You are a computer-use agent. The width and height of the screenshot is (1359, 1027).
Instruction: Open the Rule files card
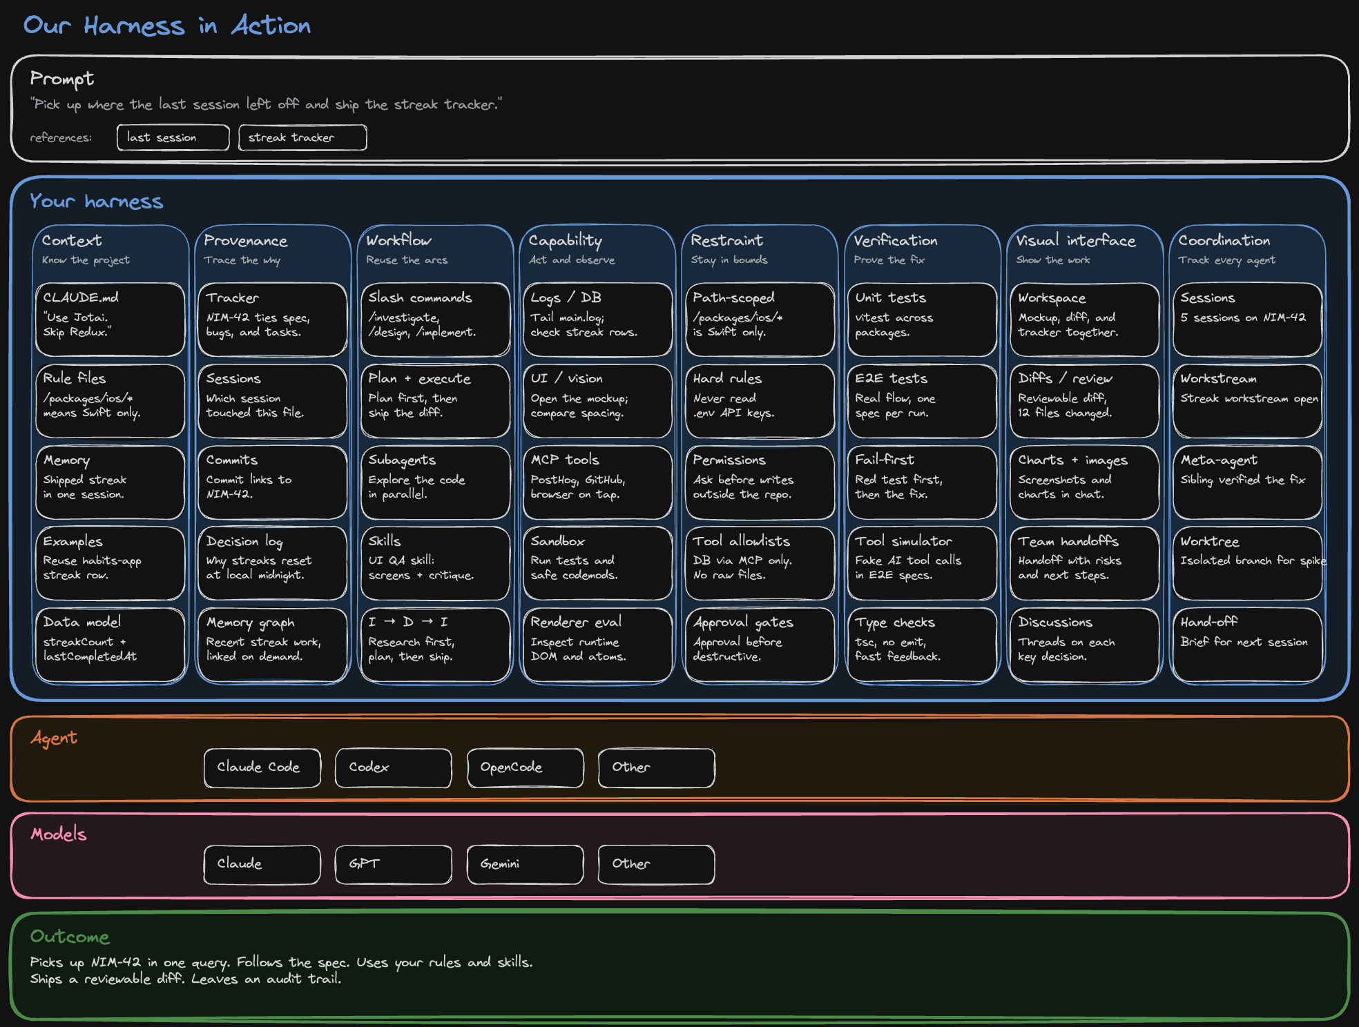[x=110, y=401]
